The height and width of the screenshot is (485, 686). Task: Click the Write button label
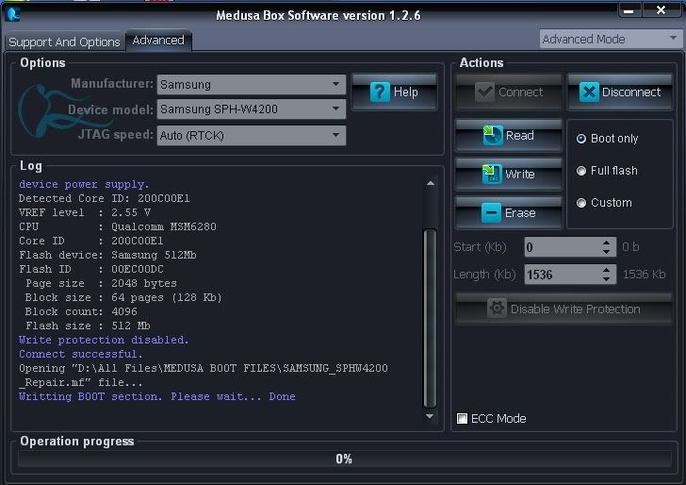(x=520, y=174)
